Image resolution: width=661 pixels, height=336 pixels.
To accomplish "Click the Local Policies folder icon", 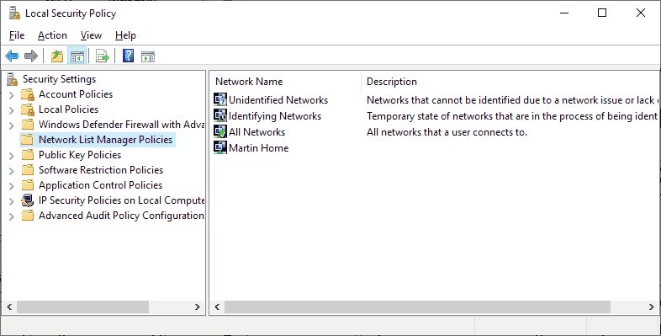I will 28,109.
